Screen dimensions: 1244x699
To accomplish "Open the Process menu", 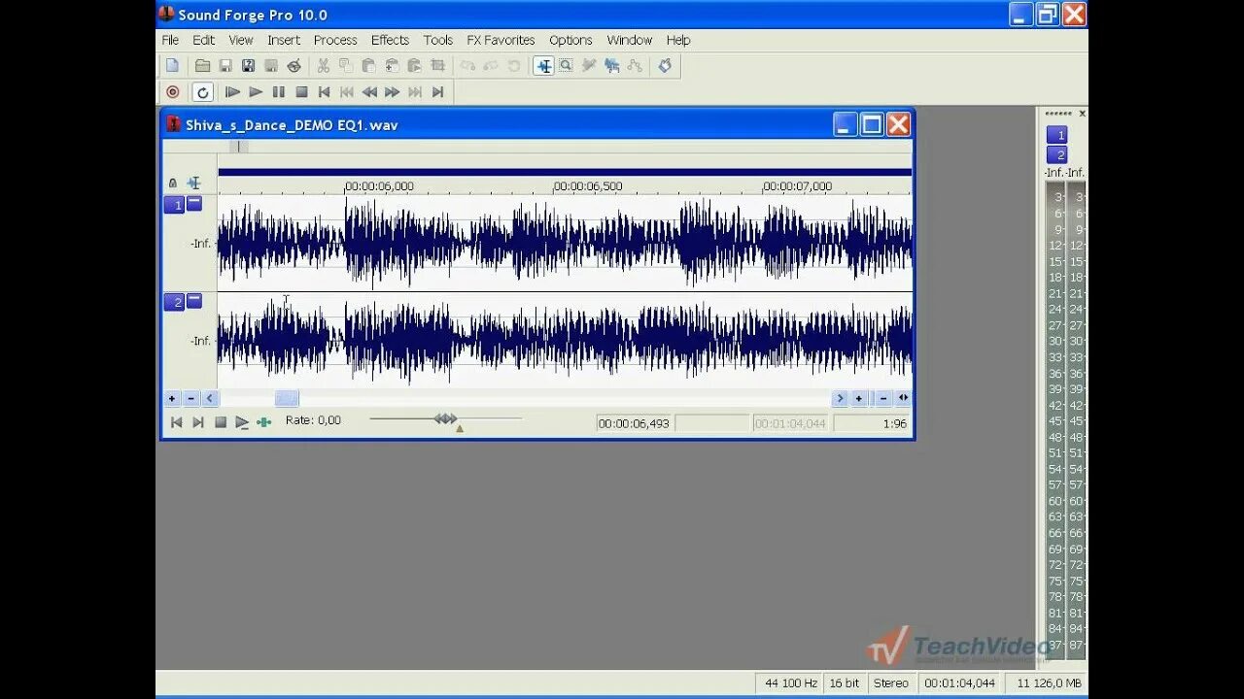I will [335, 40].
